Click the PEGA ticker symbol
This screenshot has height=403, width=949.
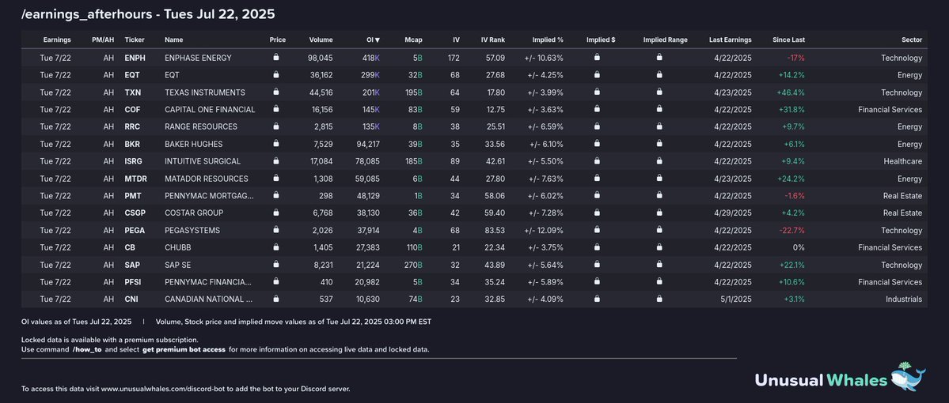[135, 230]
